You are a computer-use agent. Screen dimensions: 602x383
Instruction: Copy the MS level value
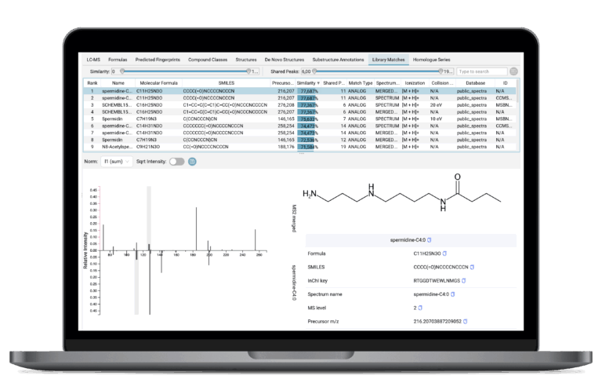click(421, 307)
